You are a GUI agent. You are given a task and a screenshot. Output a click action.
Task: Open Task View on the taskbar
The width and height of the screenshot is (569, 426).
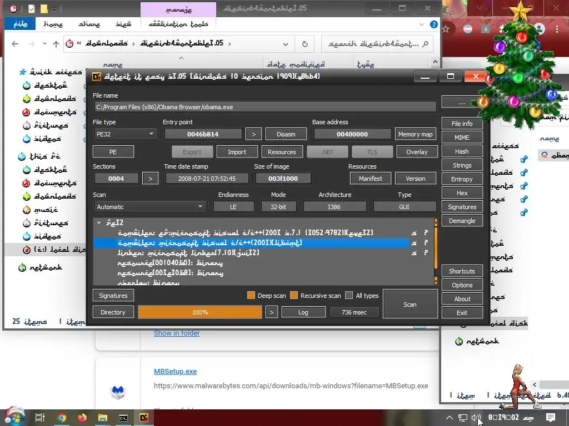coord(40,418)
